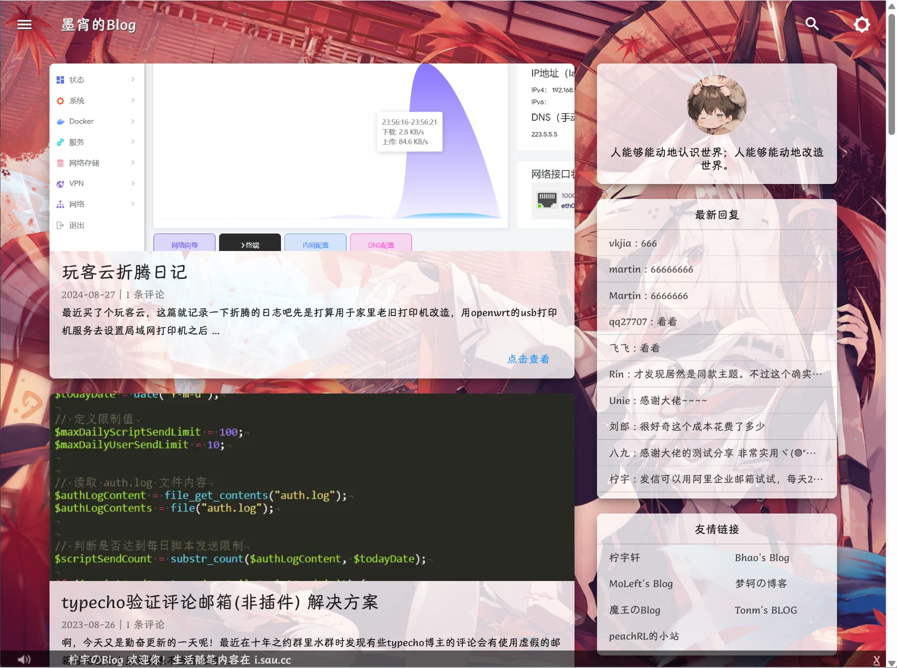Expand the Docker sidebar entry
The image size is (897, 668).
coord(132,121)
